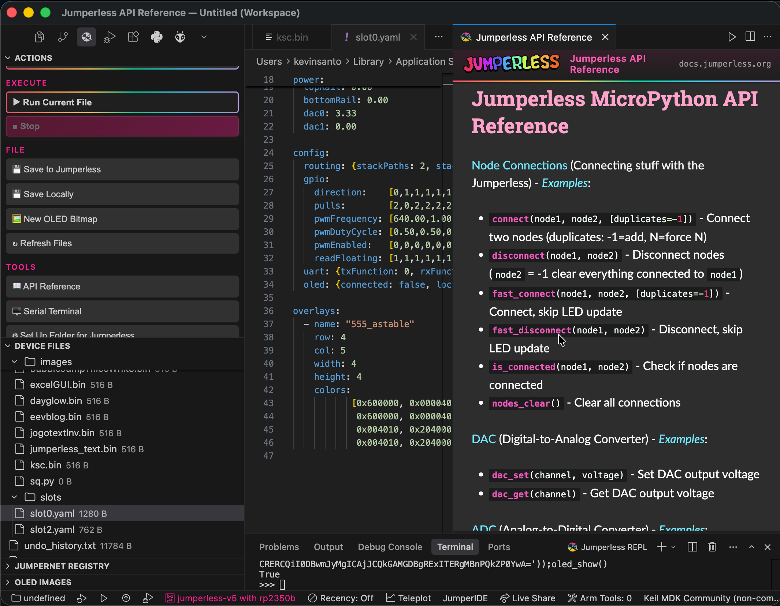Select slot2.yaml file
The width and height of the screenshot is (780, 606).
coord(122,530)
